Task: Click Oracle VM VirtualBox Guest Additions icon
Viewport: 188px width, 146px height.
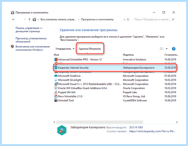Action: tap(56, 88)
